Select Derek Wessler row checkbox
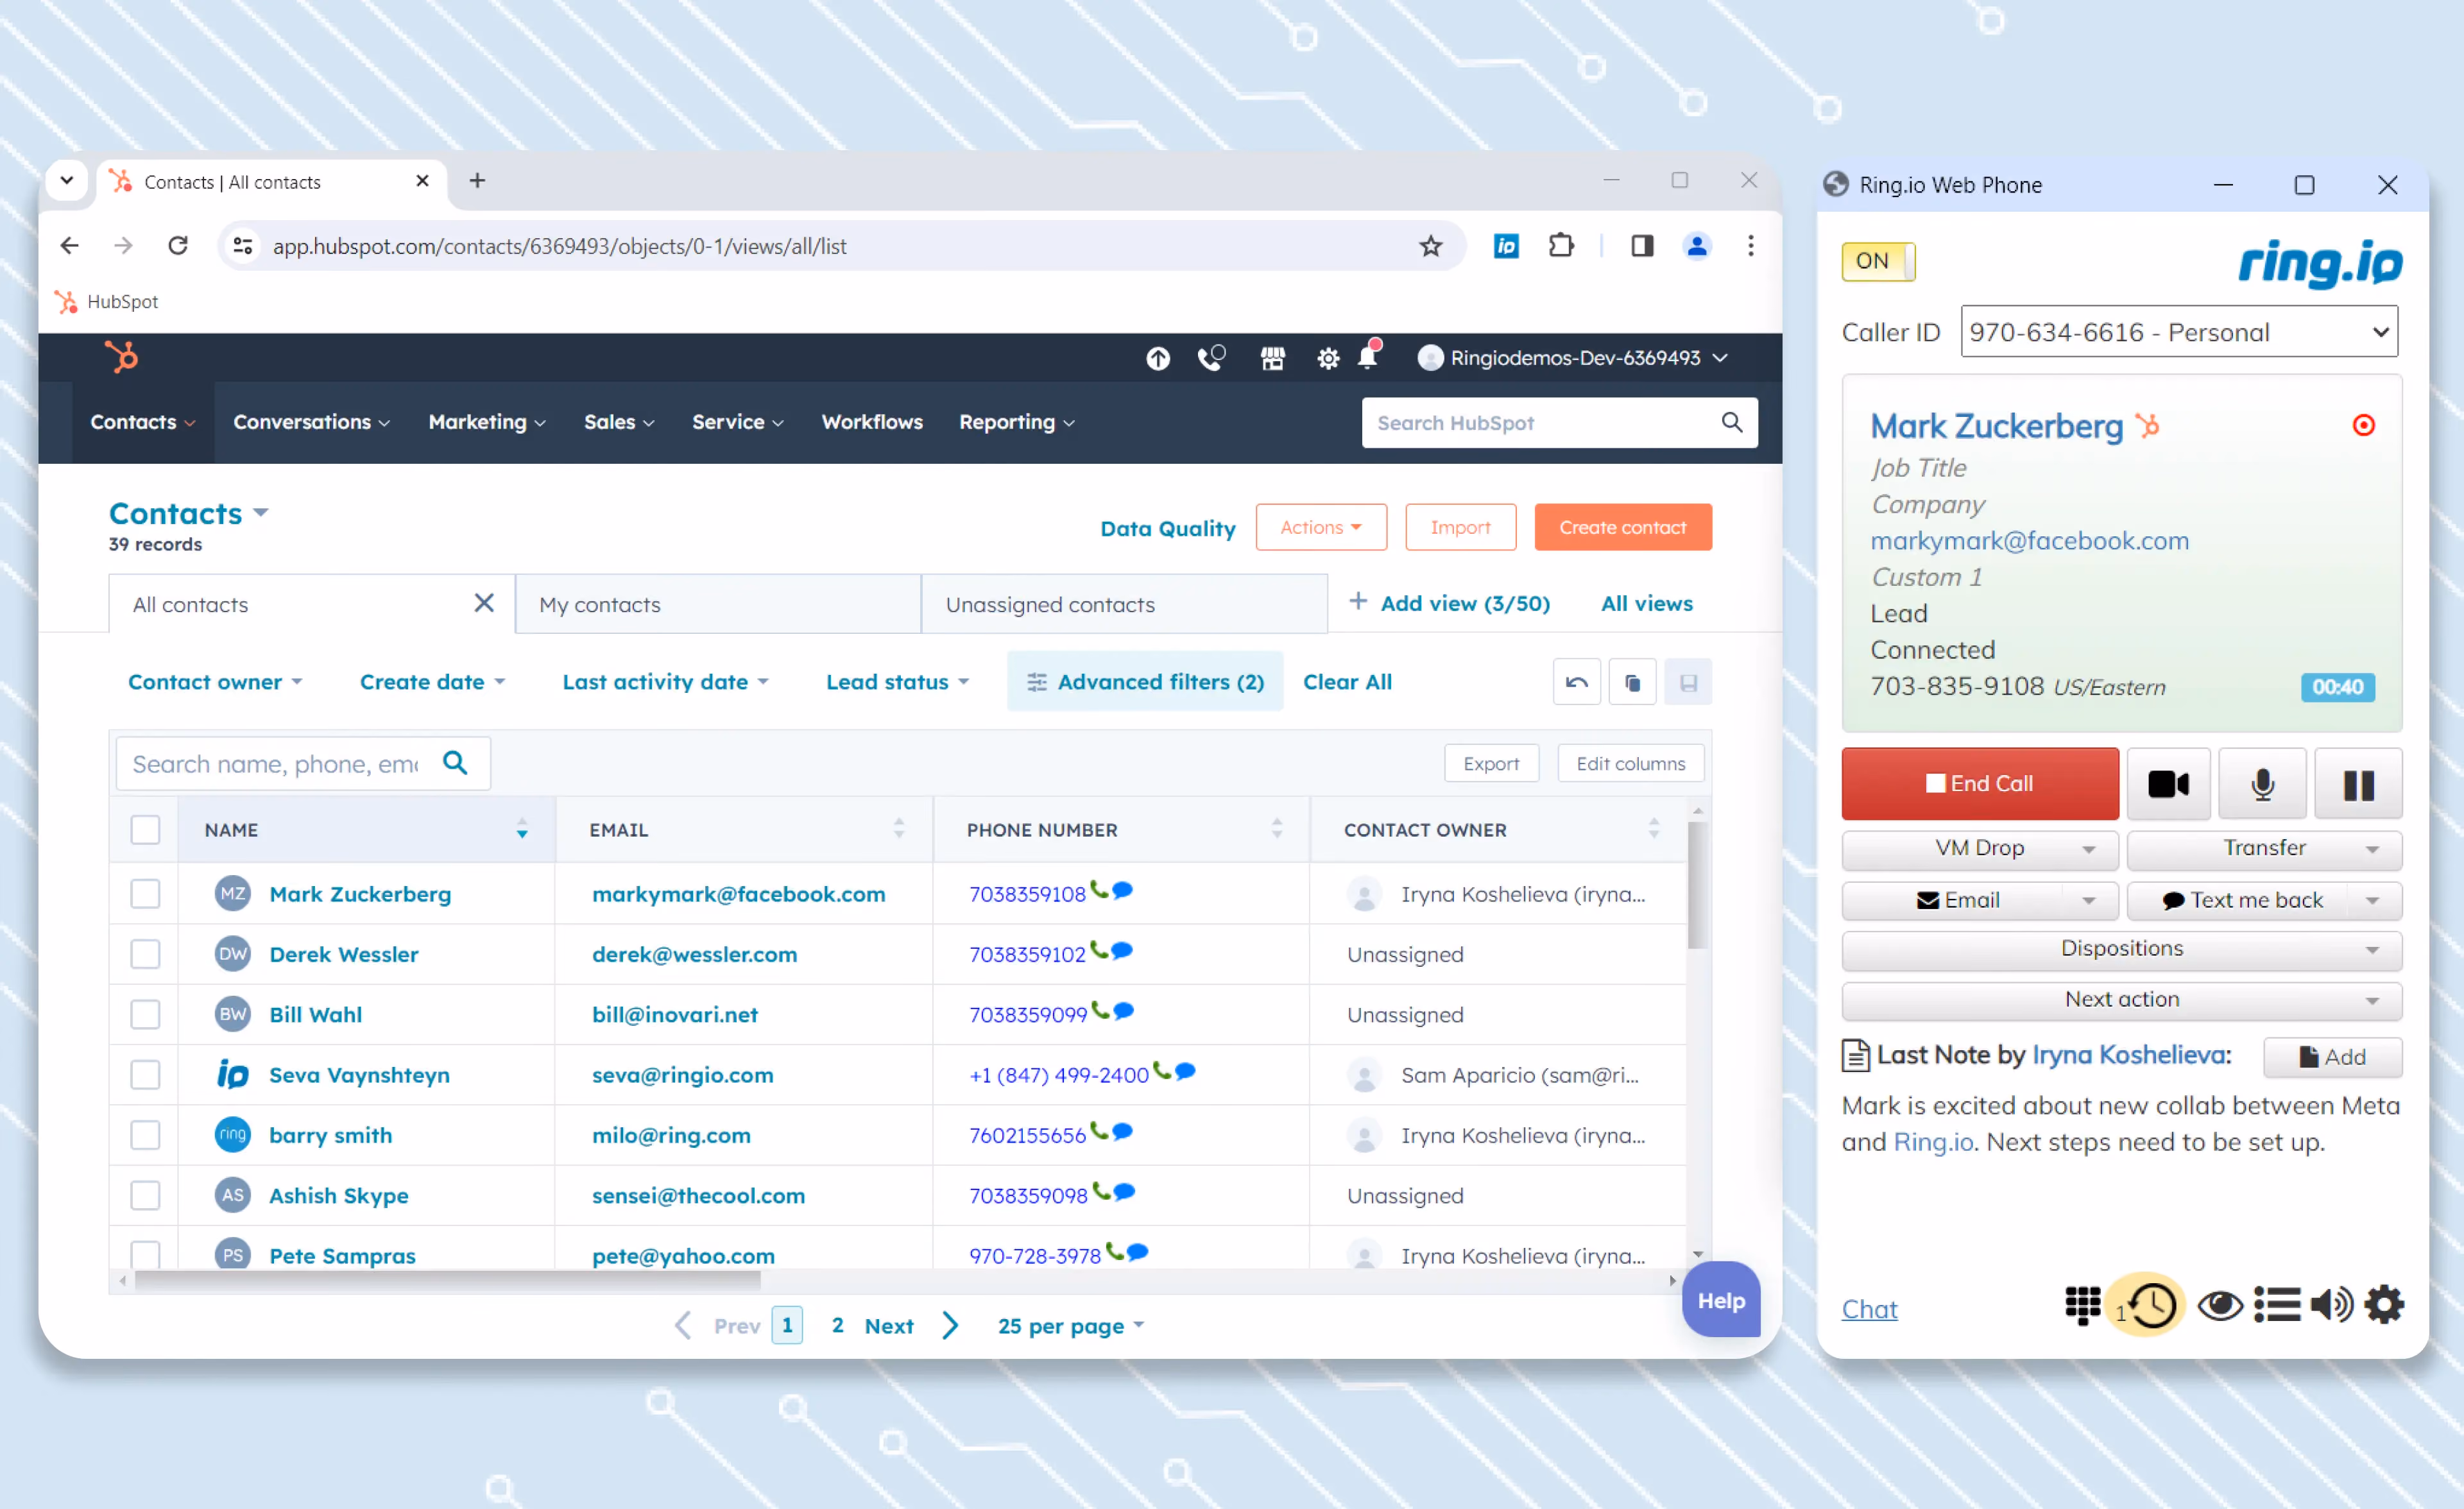 145,954
